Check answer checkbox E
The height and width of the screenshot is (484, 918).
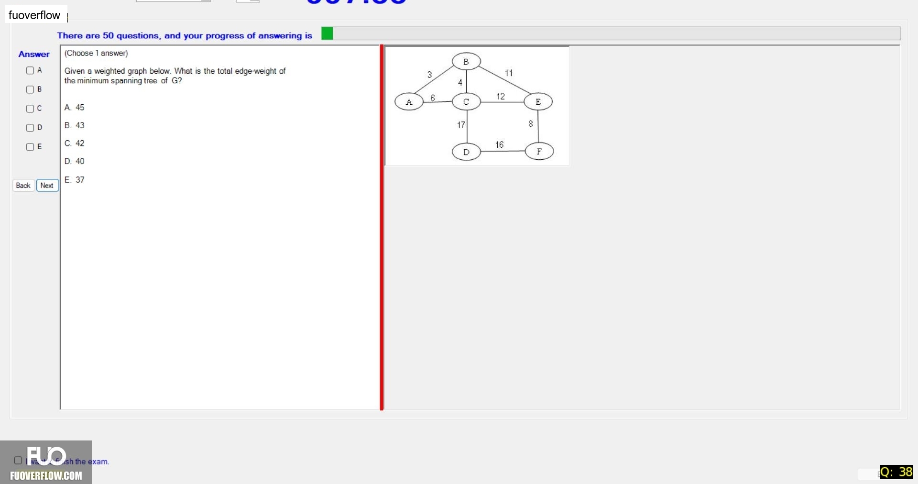coord(30,147)
